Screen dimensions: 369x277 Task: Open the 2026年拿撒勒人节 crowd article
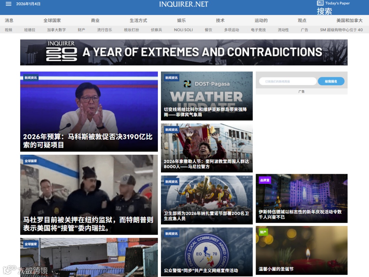207,148
